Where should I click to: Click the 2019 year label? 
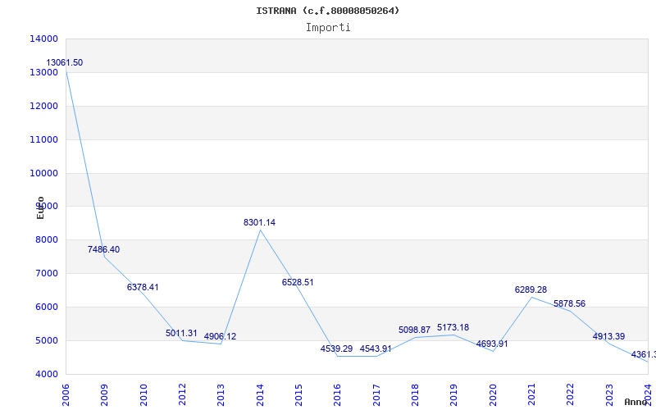point(454,395)
